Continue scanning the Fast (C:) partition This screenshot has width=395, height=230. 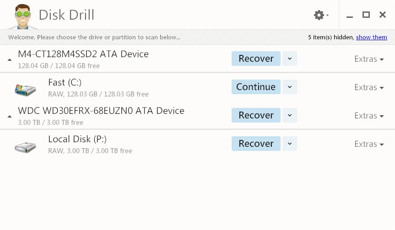coord(256,87)
